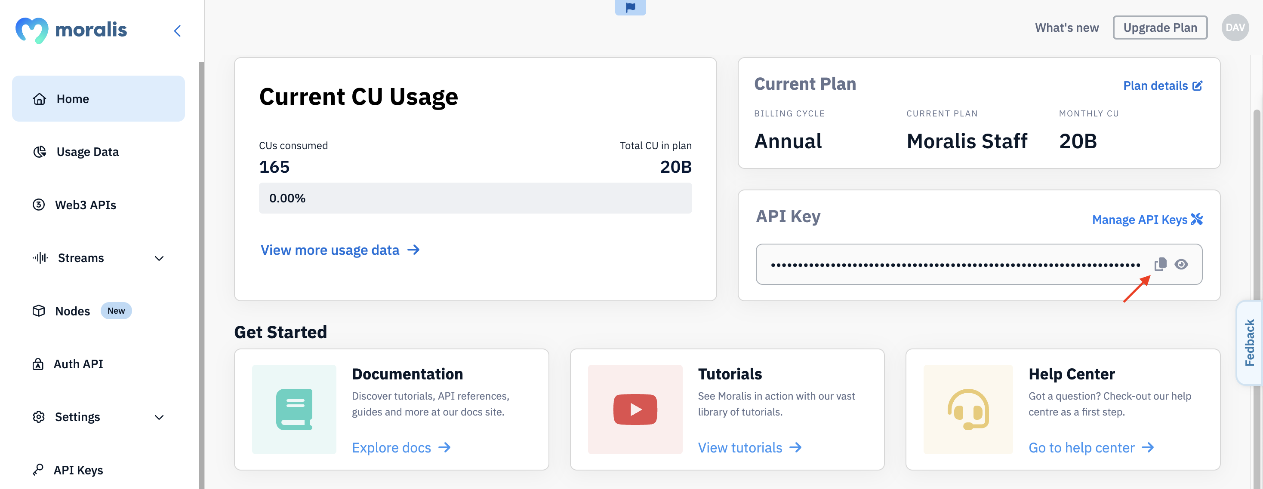
Task: Click the 0.00% CU usage progress bar
Action: [x=476, y=198]
